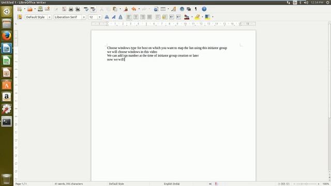Open LibreOffice Help question mark icon
Viewport: 331px width, 186px height.
pos(204,9)
